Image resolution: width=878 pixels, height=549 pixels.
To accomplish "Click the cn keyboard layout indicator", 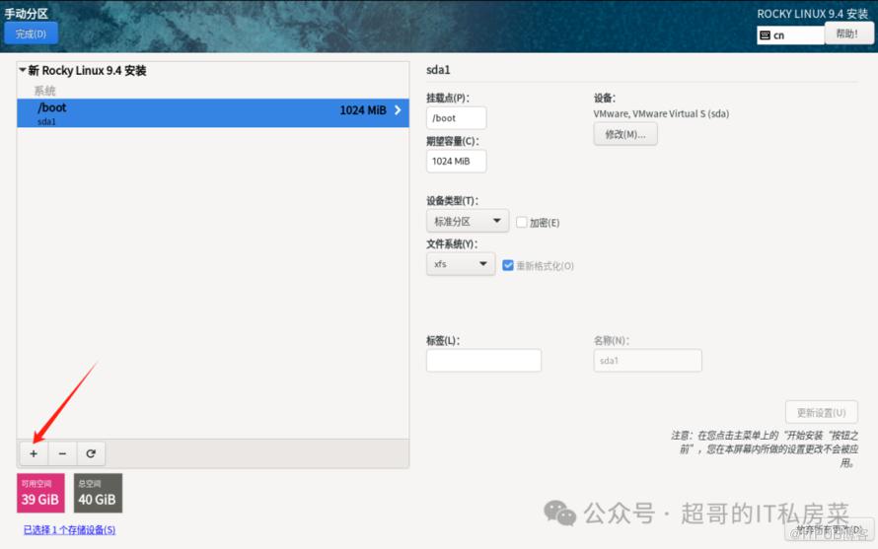I will (x=790, y=35).
